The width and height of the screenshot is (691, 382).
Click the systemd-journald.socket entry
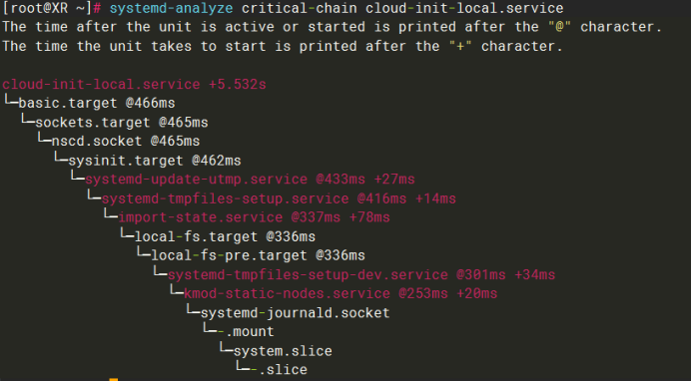tap(296, 313)
